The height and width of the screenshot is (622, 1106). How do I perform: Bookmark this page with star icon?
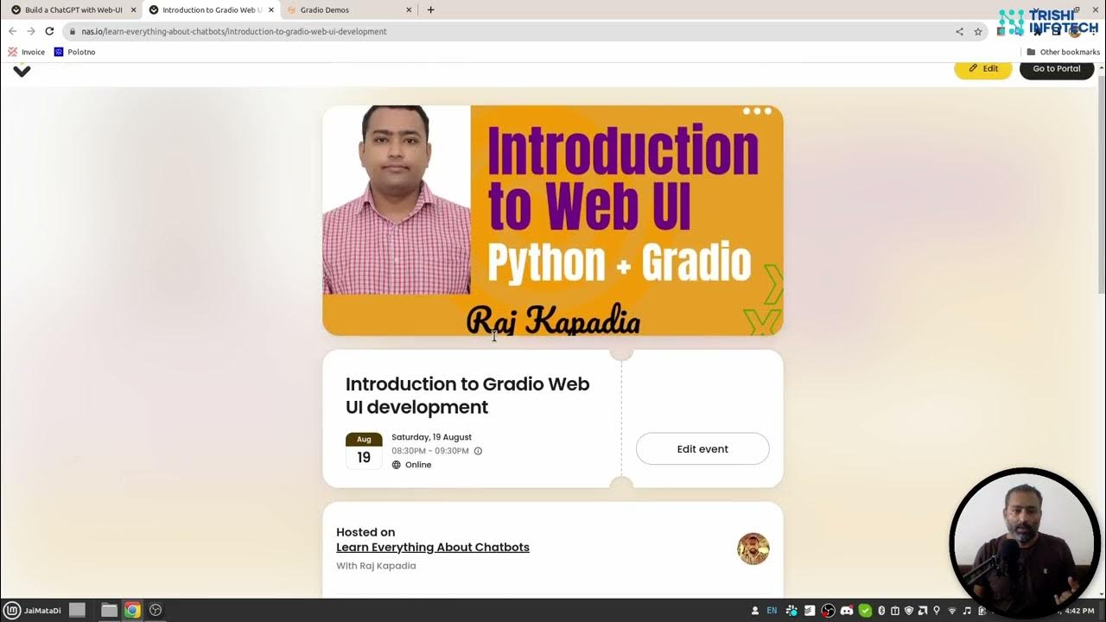point(978,31)
